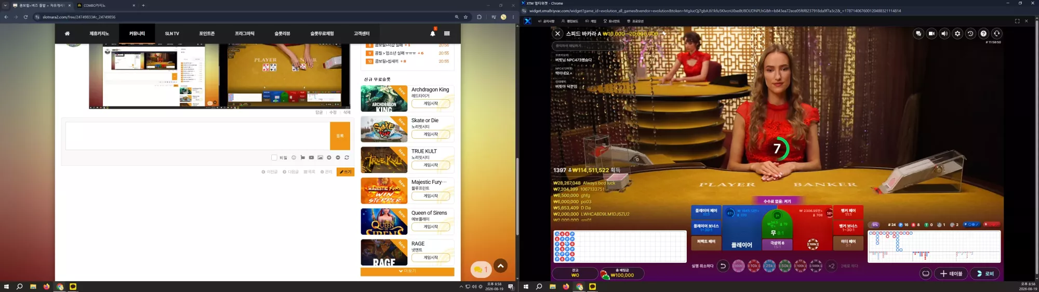Start the TRUE KULT game

coord(431,165)
